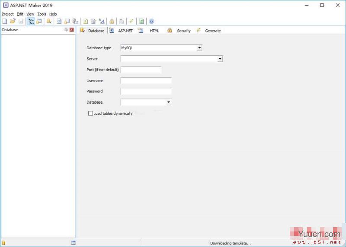Pin the Database side panel
The image size is (346, 247).
pos(66,29)
